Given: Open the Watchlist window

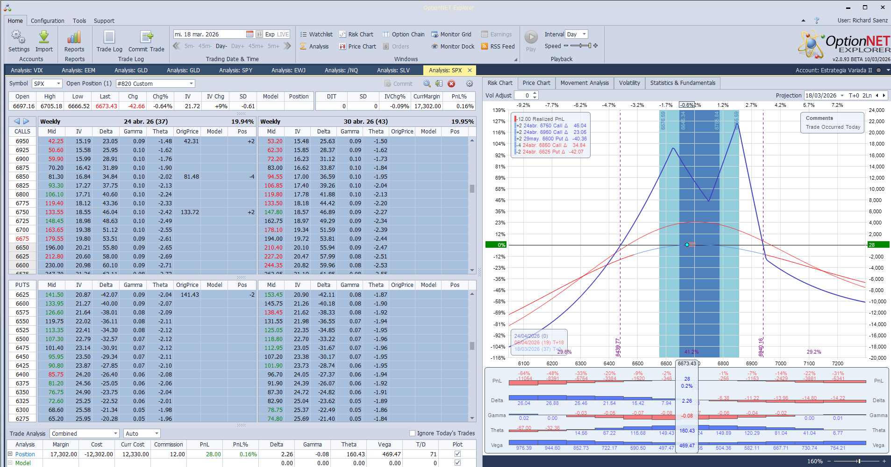Looking at the screenshot, I should pos(316,34).
